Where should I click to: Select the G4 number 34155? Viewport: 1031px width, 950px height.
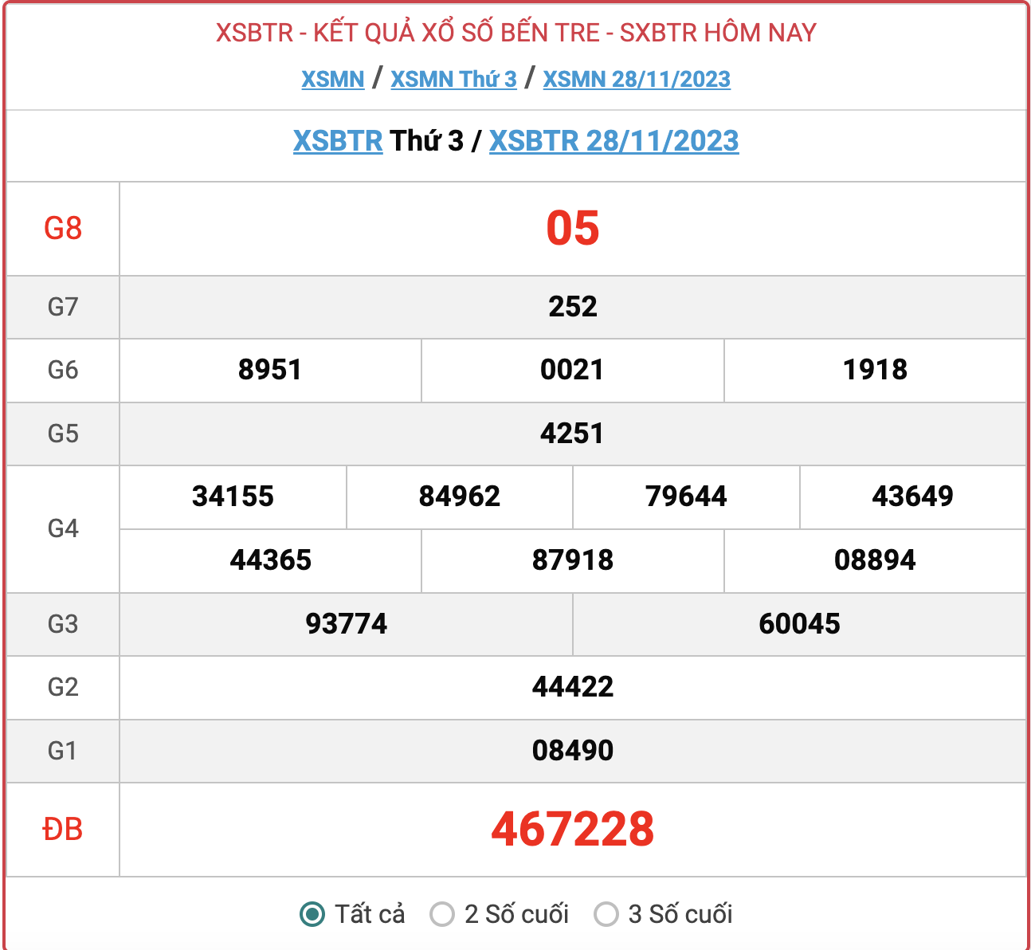(x=233, y=497)
